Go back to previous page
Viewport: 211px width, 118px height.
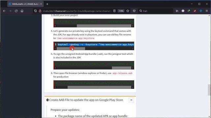(x=4, y=11)
